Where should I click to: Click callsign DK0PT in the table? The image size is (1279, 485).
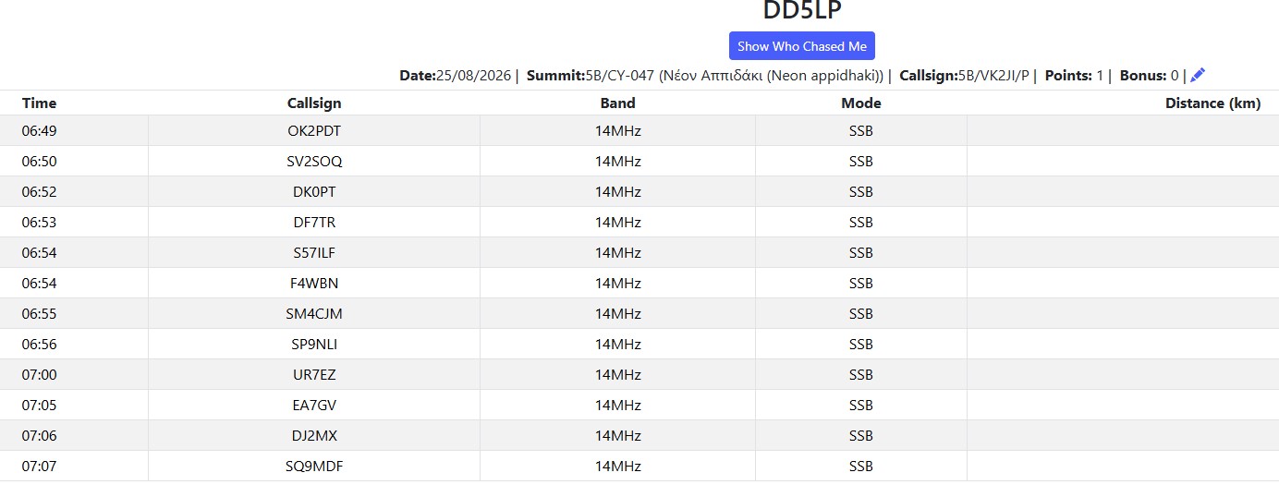(x=314, y=192)
